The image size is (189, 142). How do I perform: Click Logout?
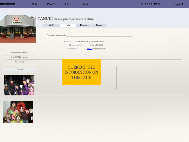click(178, 4)
